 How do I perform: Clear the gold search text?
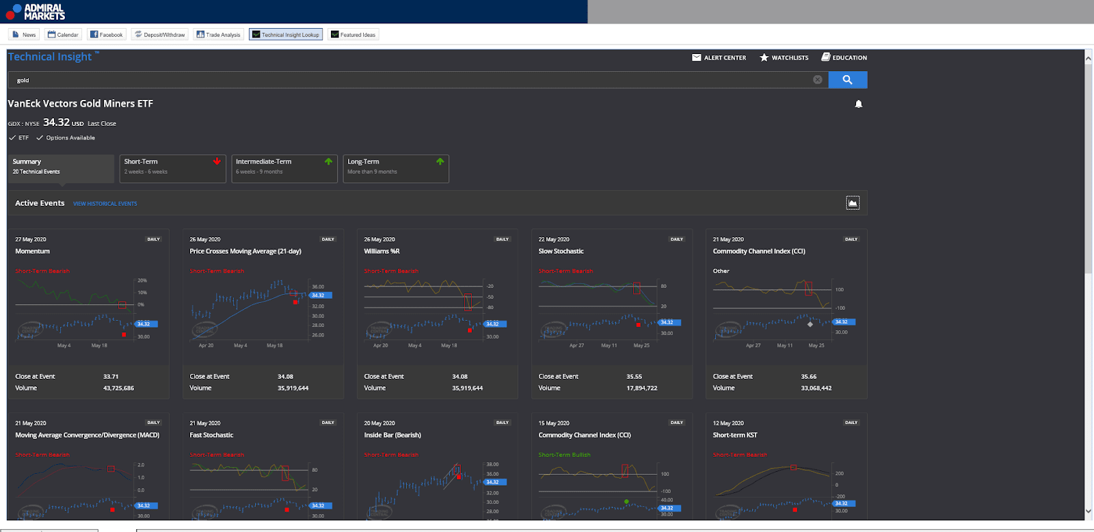coord(817,80)
